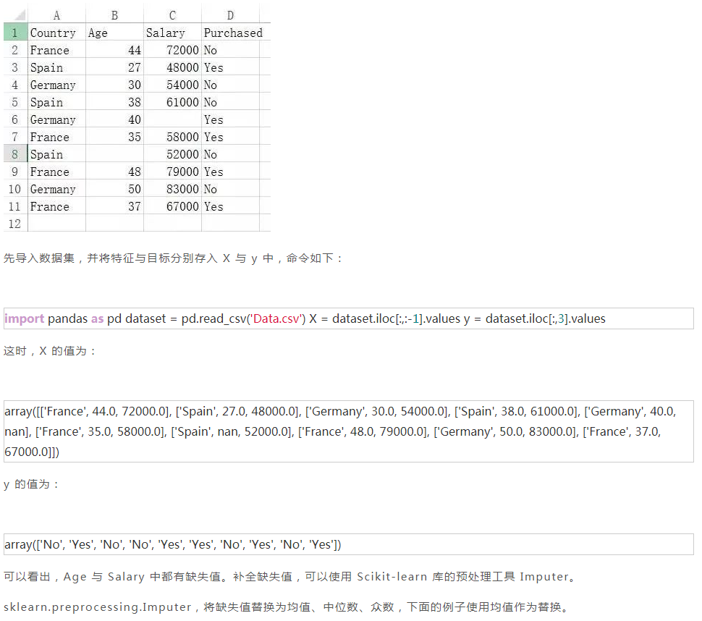Select the Purchased header cell
The width and height of the screenshot is (702, 621).
[233, 32]
